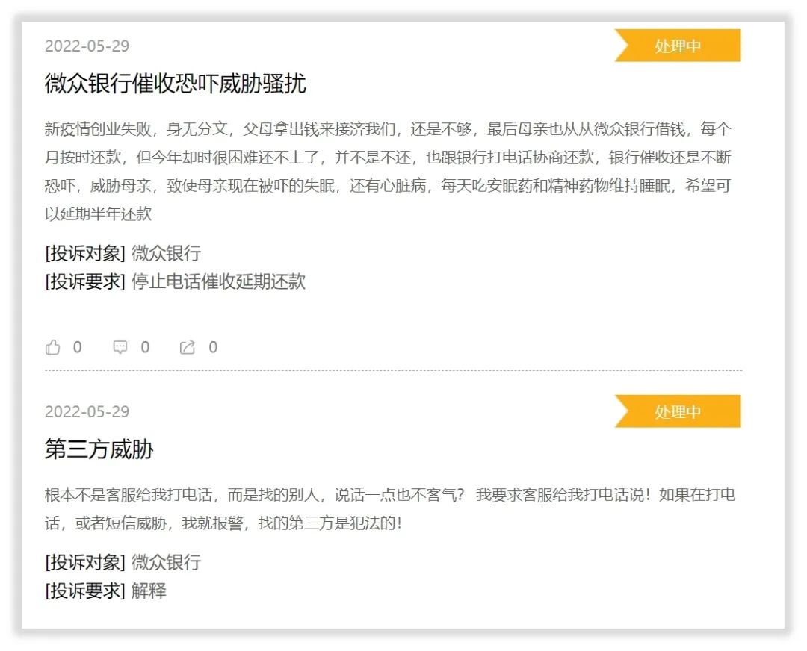Like the 微众银行催收恐吓威胁骚扰 complaint
Viewport: 807px width, 651px height.
click(52, 348)
